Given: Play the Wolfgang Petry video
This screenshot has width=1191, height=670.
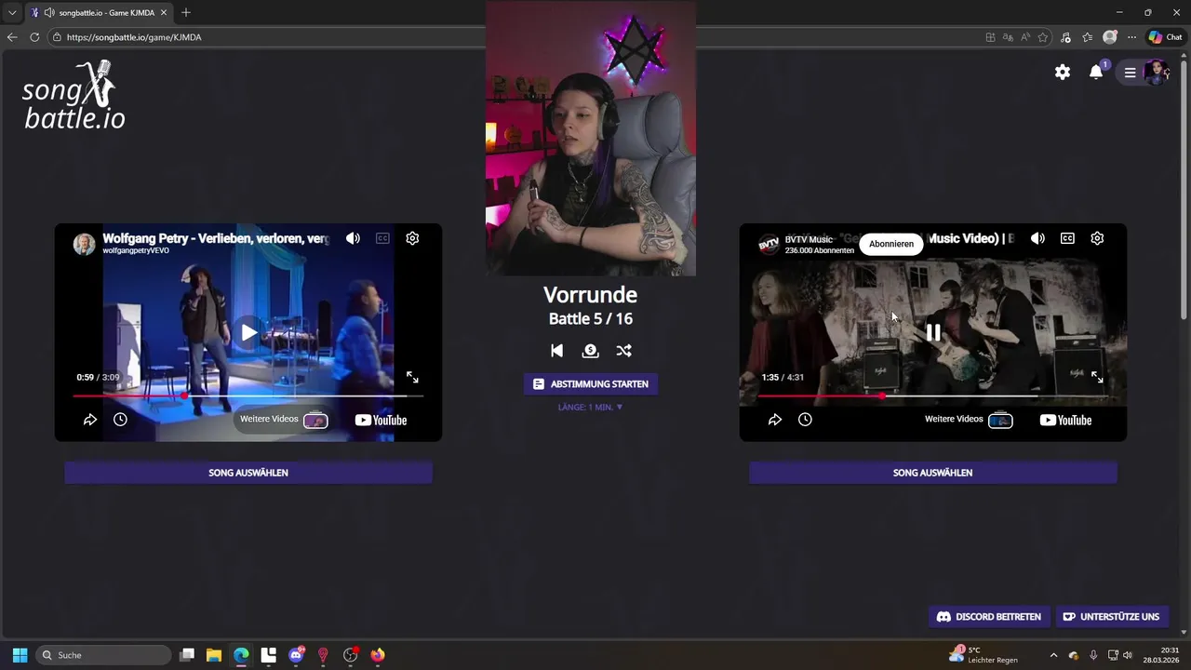Looking at the screenshot, I should 248,332.
